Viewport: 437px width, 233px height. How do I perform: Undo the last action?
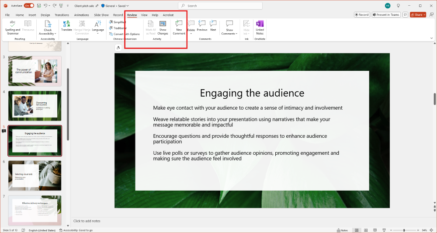tap(45, 6)
